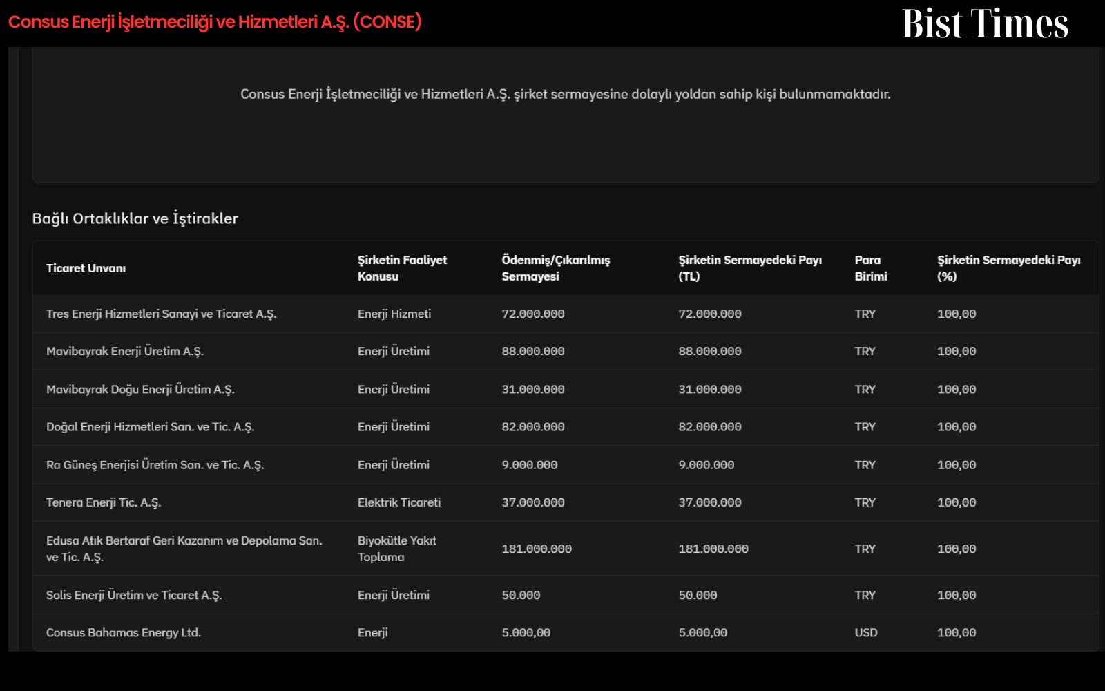Click the TL share 82.000.000 in Doğal Enerji row
1105x691 pixels.
[710, 427]
